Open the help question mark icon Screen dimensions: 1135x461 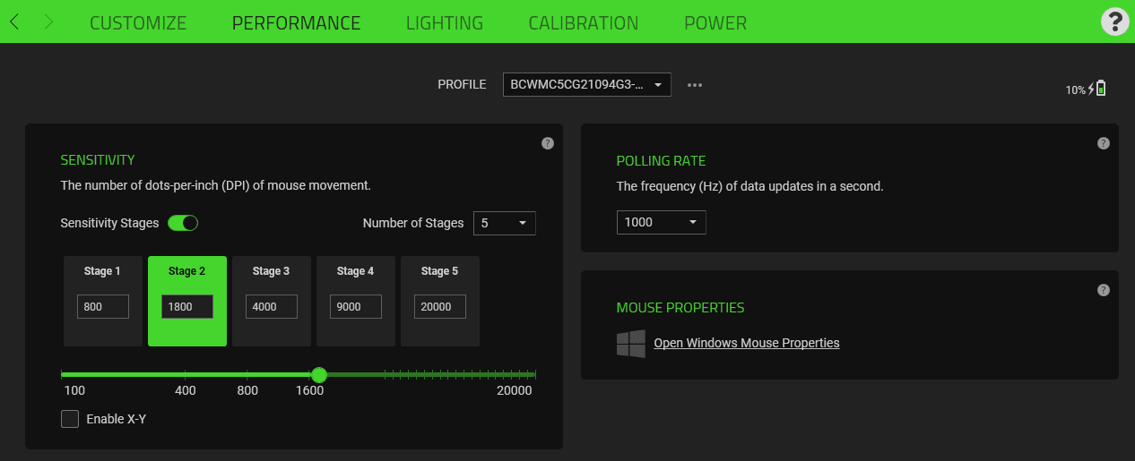pos(1114,22)
